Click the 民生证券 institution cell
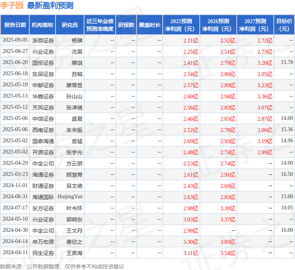This screenshot has height=270, width=295. click(43, 253)
